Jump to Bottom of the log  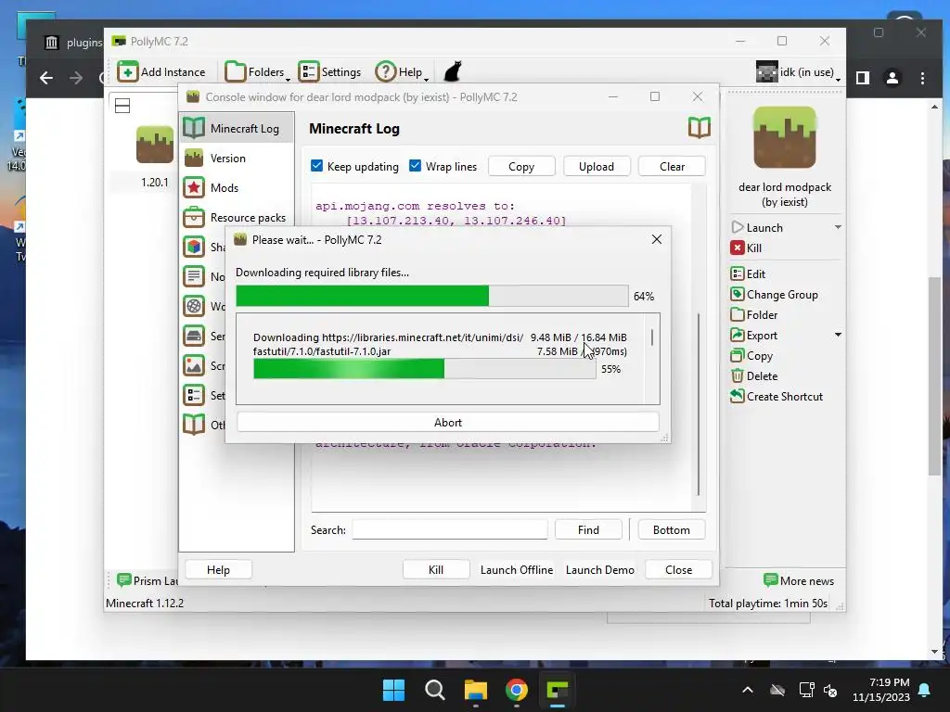[x=672, y=529]
